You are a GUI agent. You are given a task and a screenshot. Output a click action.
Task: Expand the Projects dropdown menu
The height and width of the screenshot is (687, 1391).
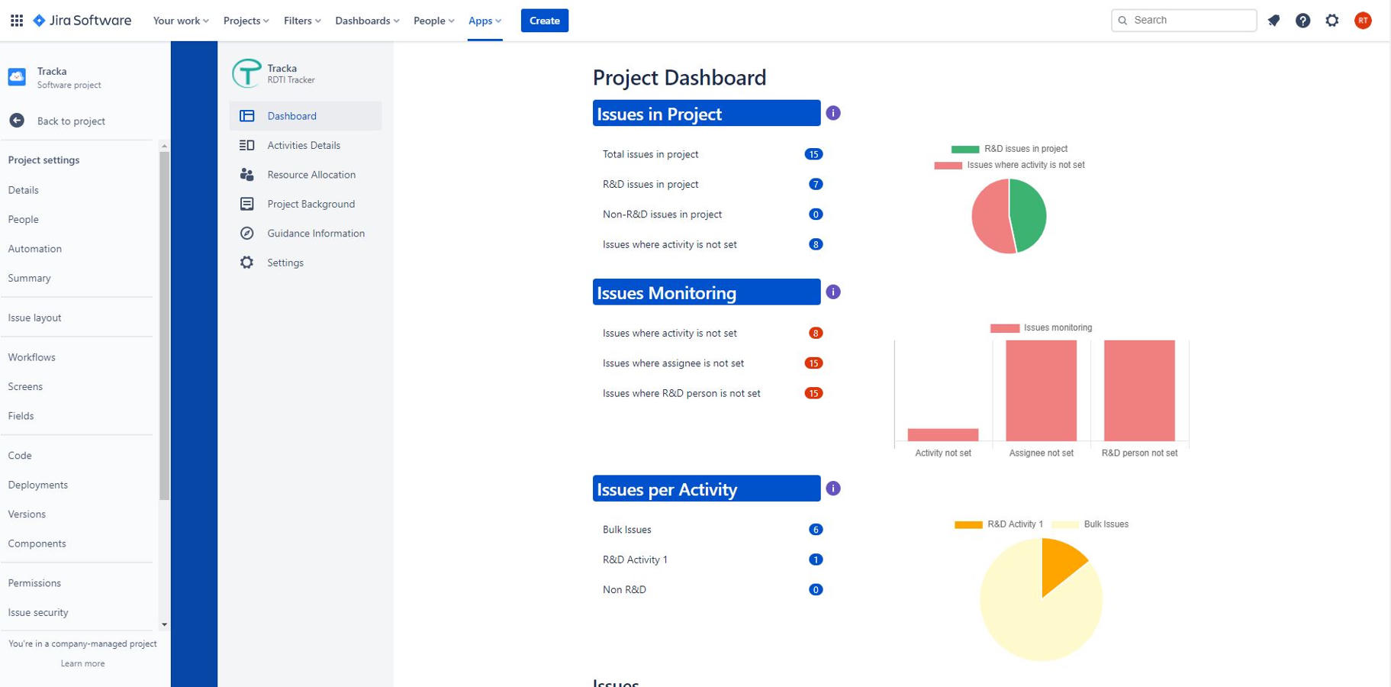(246, 21)
